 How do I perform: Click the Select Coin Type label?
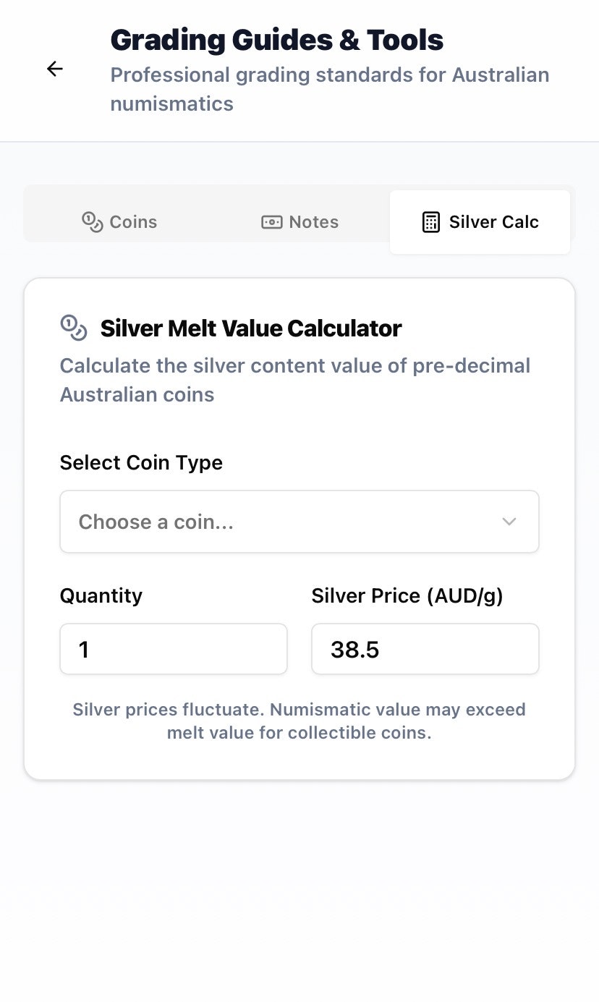141,462
